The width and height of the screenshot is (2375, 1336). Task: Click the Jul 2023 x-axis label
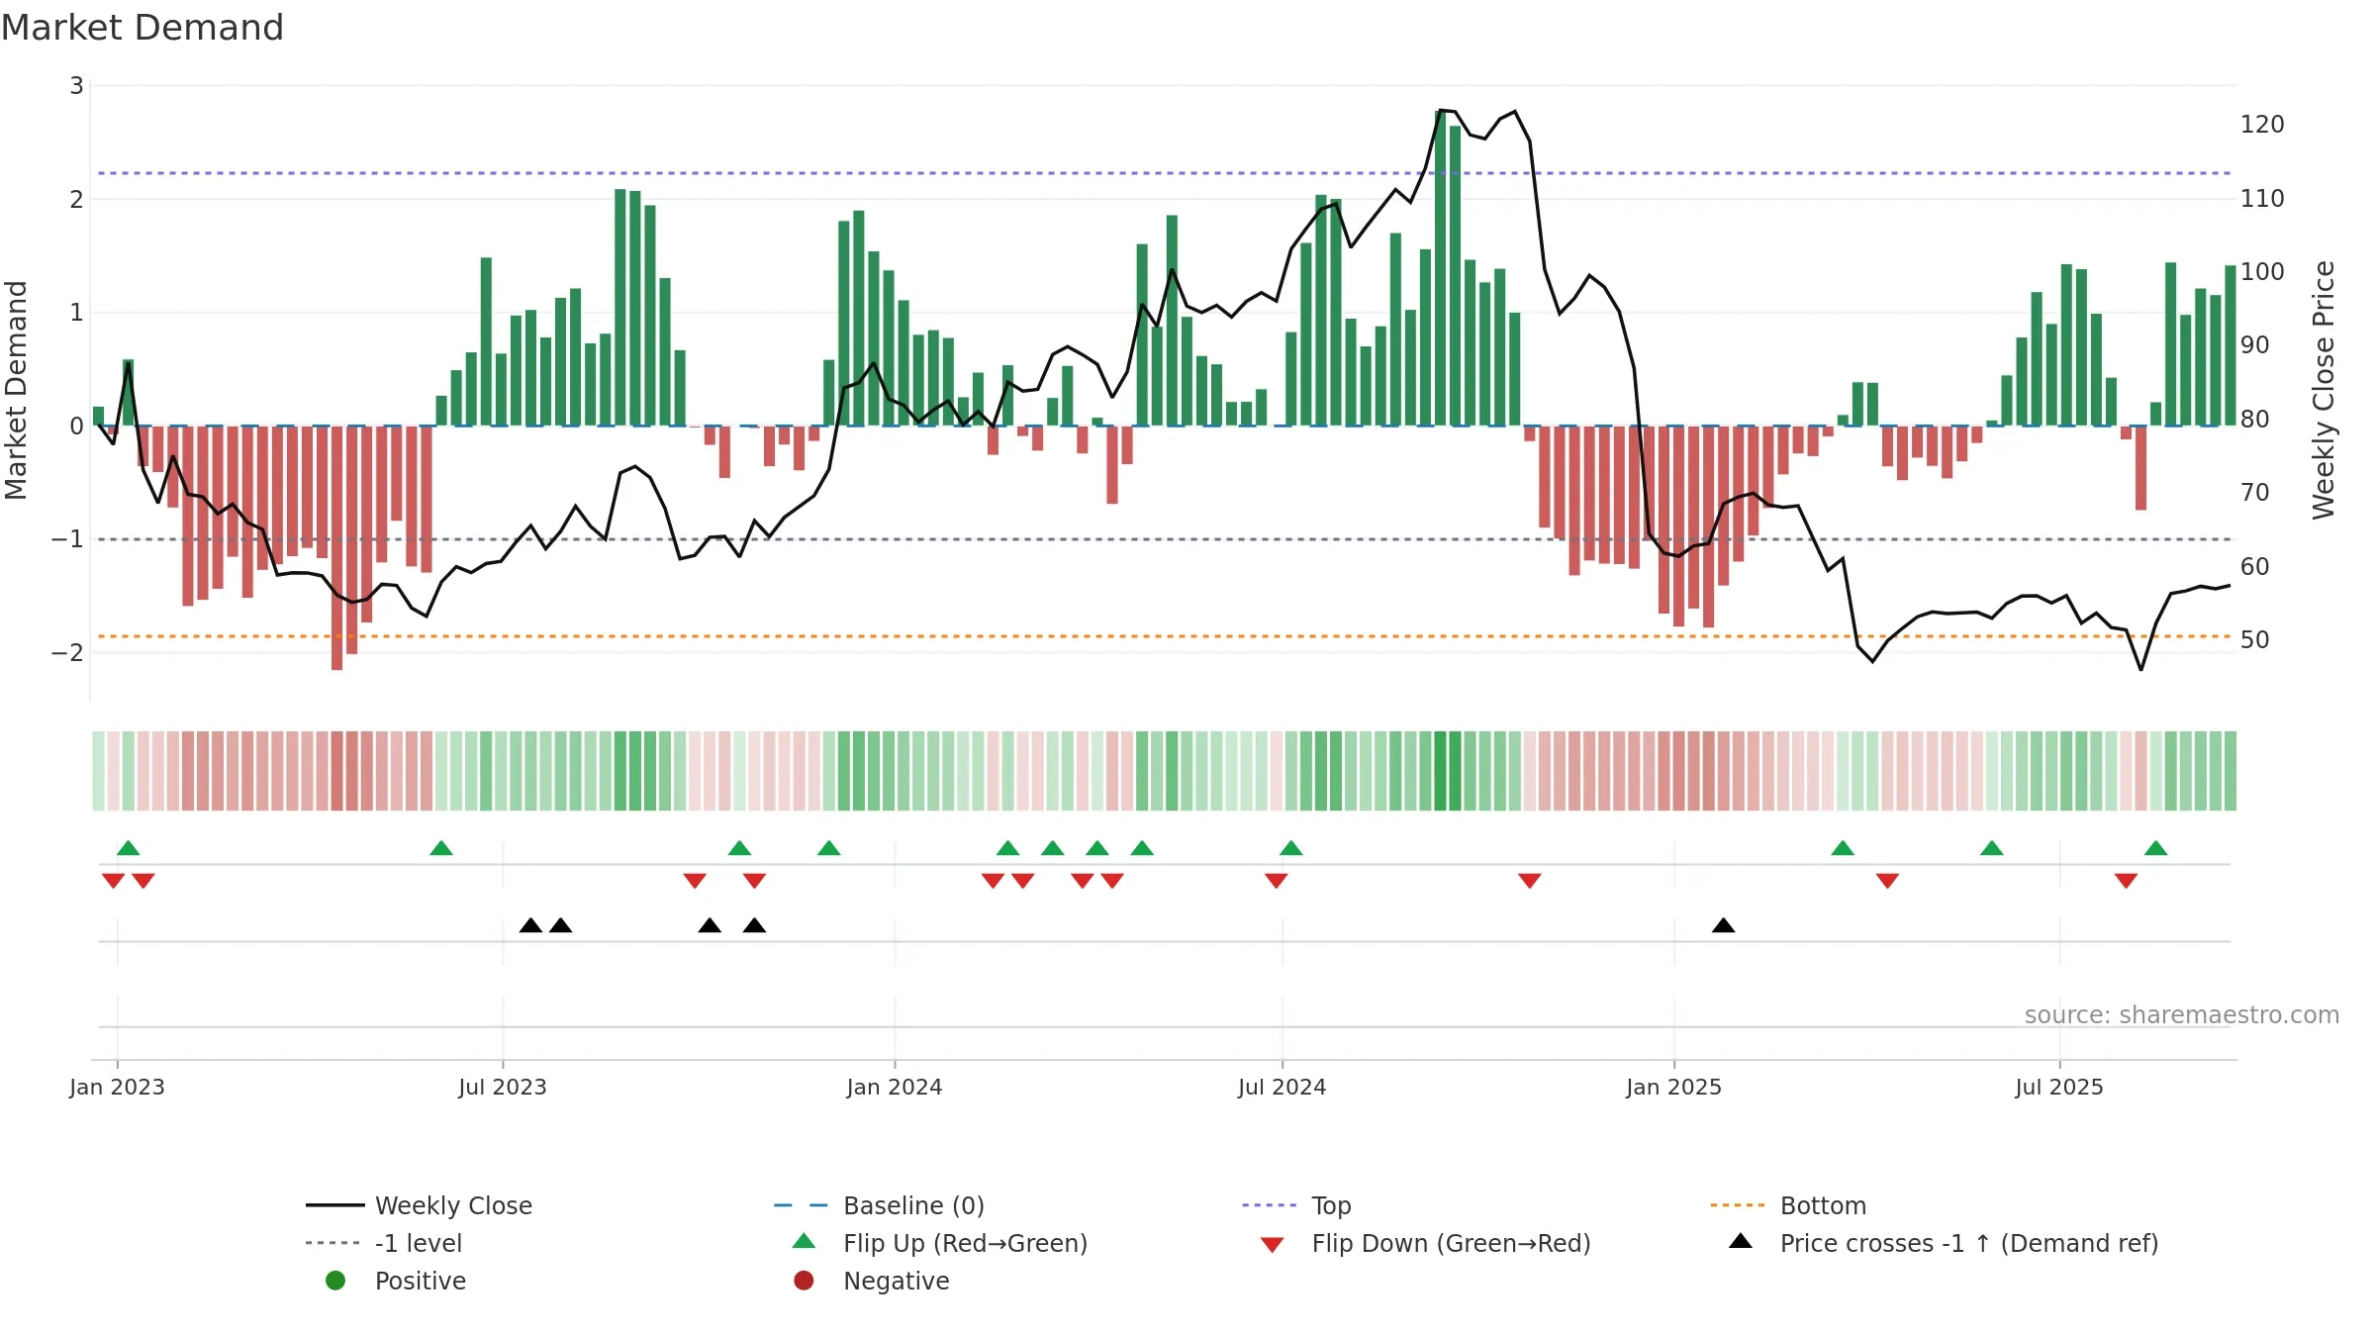(x=502, y=1087)
